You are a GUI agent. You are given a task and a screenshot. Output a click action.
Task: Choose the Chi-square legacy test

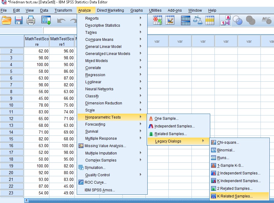[x=228, y=142]
